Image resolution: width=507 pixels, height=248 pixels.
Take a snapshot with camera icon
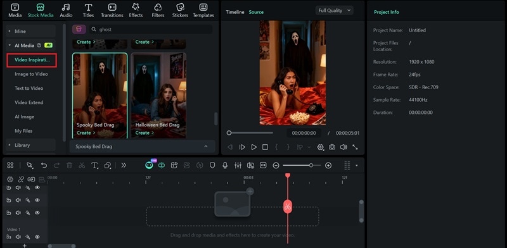332,147
